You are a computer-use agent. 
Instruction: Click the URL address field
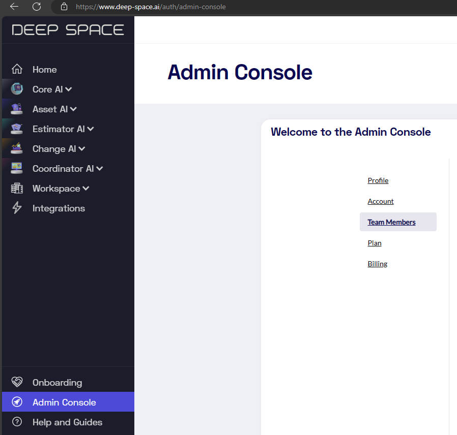click(x=151, y=7)
